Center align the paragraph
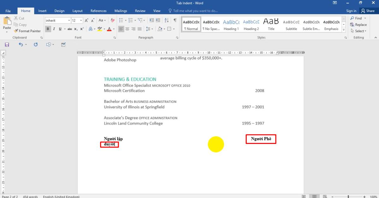This screenshot has width=379, height=198. coord(127,29)
